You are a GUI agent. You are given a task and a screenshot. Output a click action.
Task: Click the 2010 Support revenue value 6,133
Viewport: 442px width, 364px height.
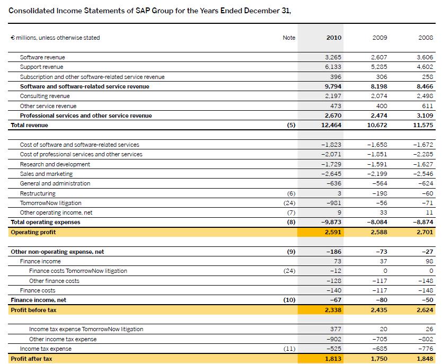click(x=333, y=67)
